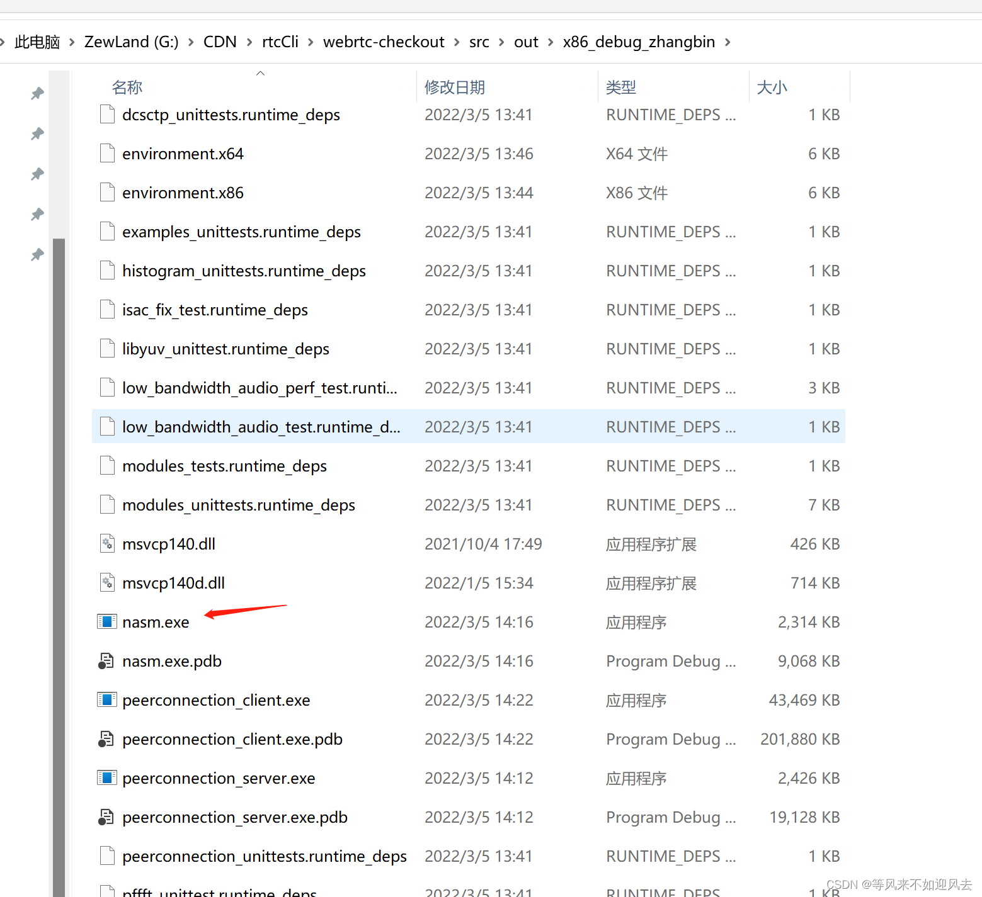The image size is (982, 897).
Task: Select the file named peerconnection_client.exe
Action: click(x=216, y=700)
